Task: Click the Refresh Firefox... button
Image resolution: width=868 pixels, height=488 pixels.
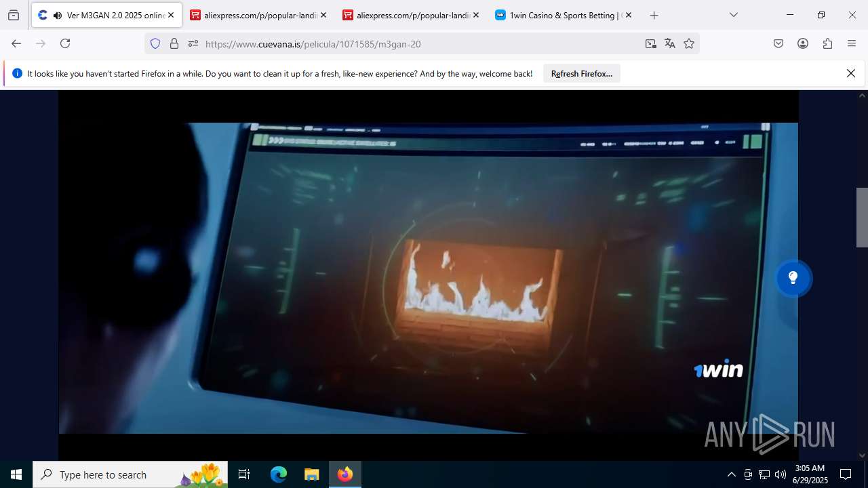Action: point(581,73)
